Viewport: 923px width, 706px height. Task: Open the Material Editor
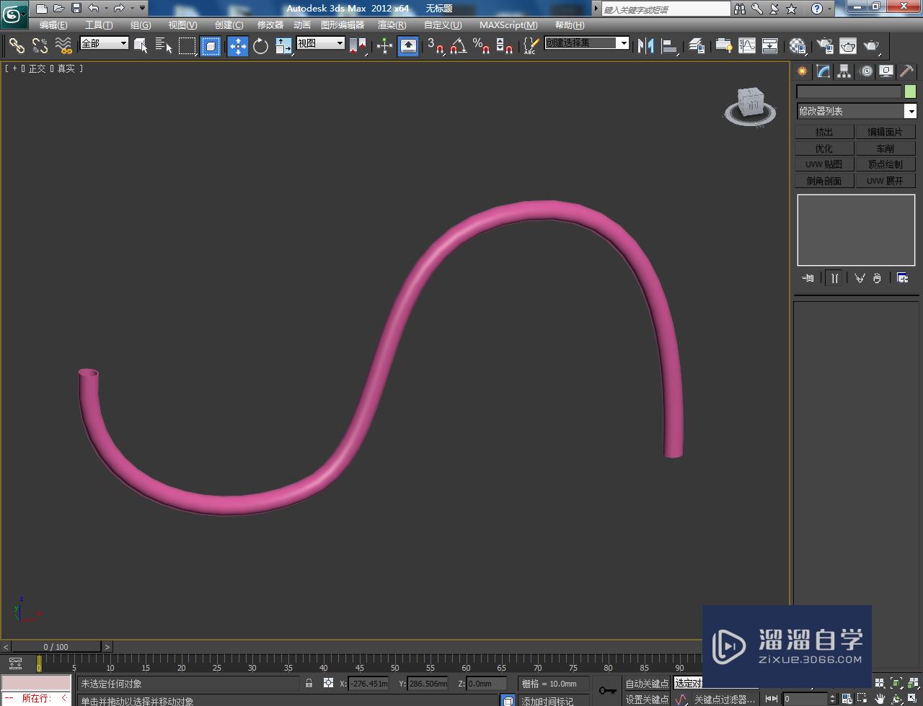[x=797, y=45]
